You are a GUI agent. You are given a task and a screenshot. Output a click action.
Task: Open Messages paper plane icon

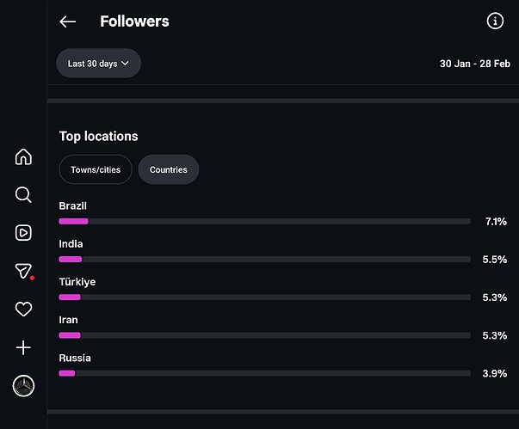click(23, 271)
